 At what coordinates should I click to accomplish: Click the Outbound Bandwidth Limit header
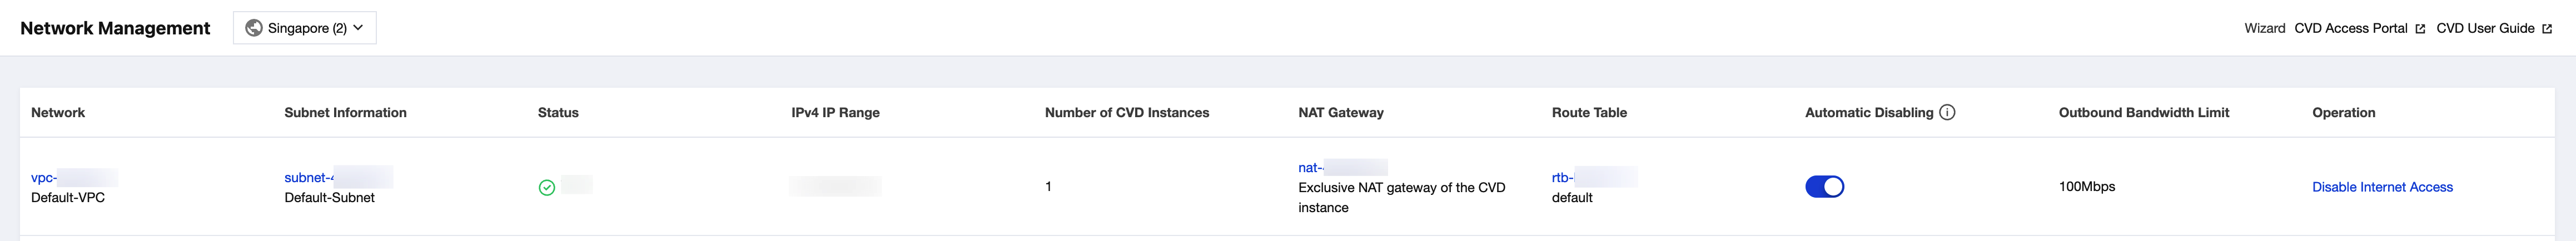[x=2143, y=113]
